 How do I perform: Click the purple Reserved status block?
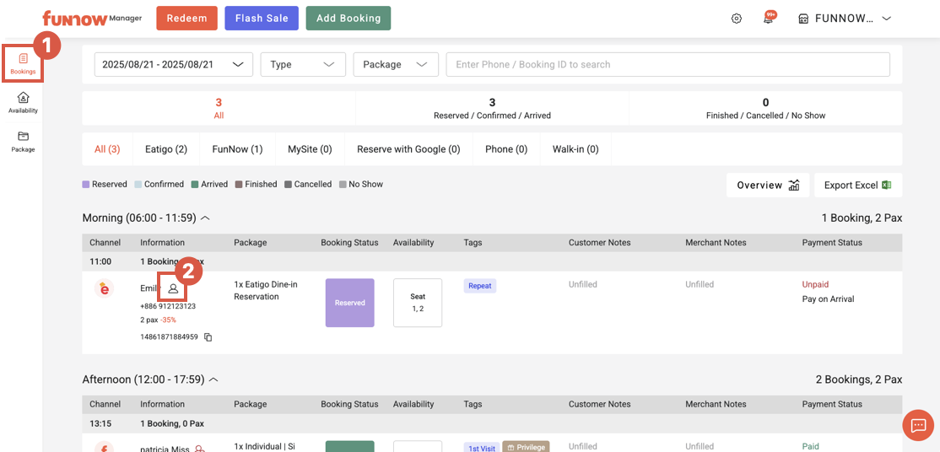349,303
